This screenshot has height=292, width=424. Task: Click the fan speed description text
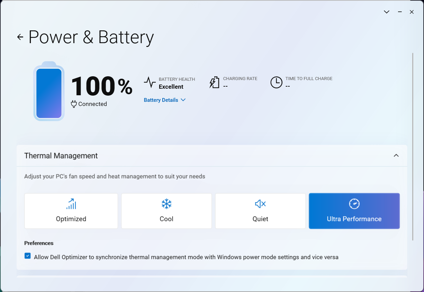115,176
